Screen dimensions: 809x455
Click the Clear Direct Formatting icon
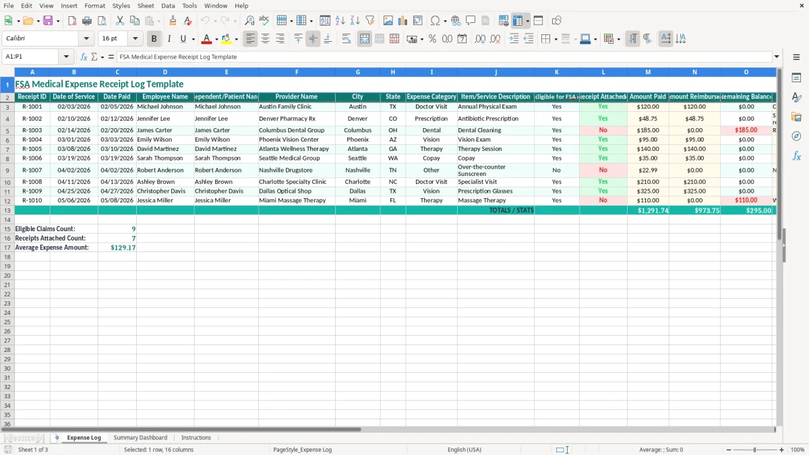pos(187,21)
